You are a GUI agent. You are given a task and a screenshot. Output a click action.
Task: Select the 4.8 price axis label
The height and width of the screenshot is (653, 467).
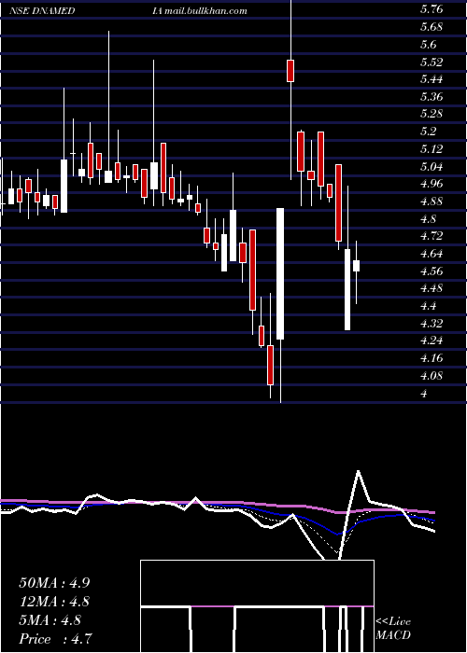pyautogui.click(x=429, y=218)
